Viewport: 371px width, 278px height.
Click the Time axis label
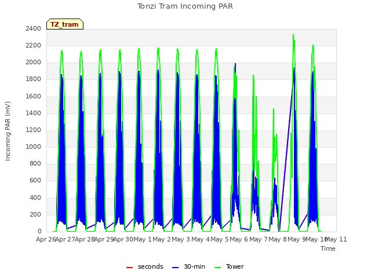tap(328, 248)
